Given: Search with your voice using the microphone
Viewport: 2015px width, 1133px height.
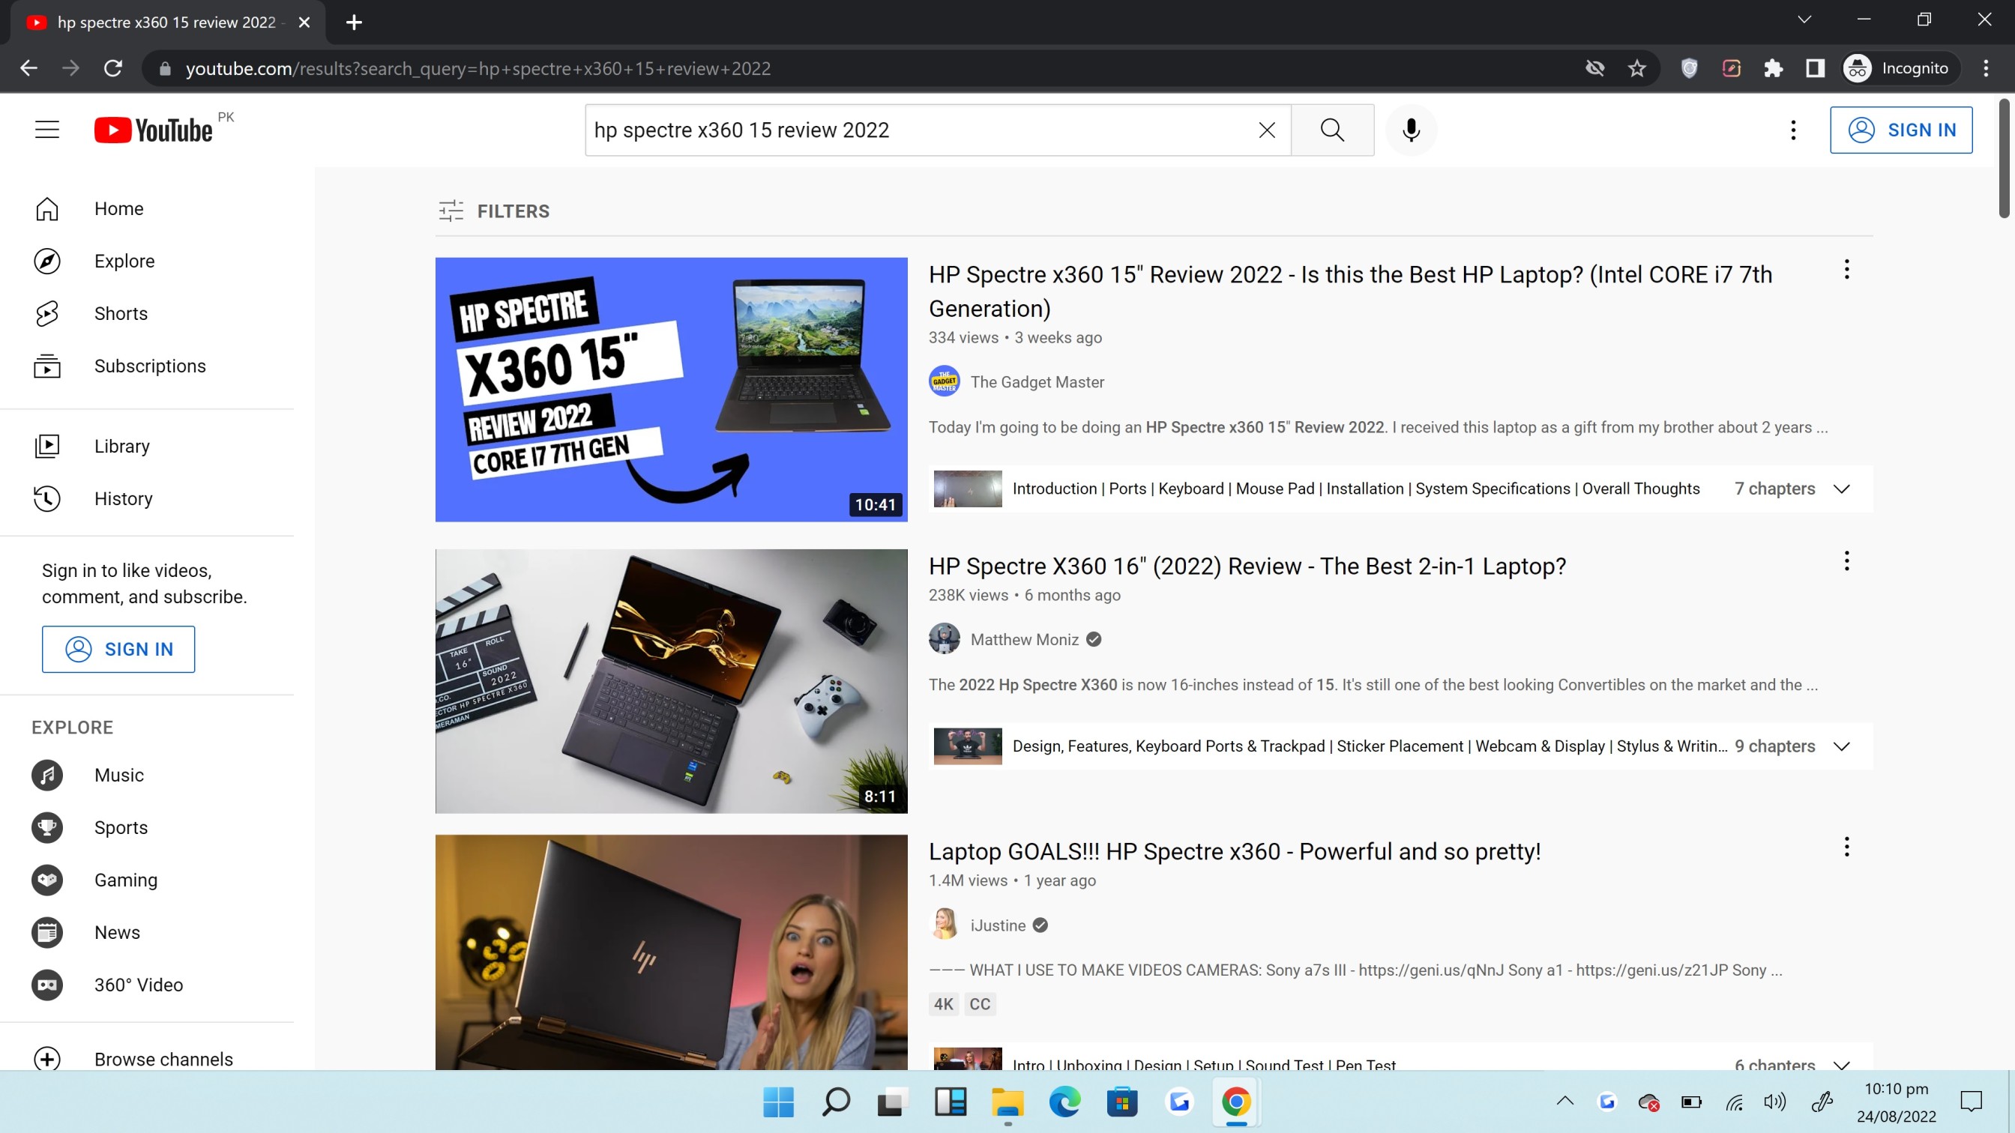Looking at the screenshot, I should pos(1411,130).
